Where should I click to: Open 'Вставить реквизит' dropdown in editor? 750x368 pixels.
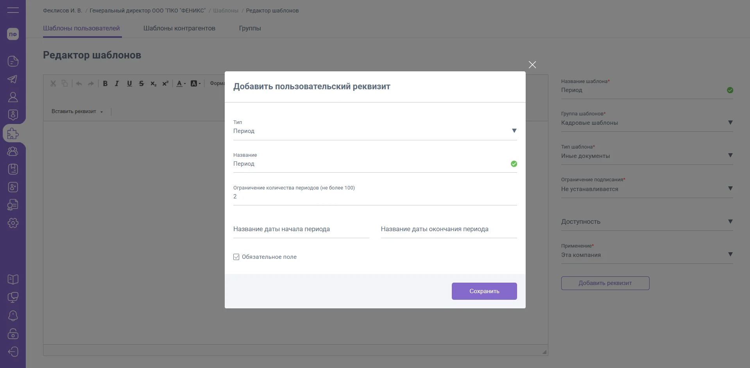click(77, 111)
